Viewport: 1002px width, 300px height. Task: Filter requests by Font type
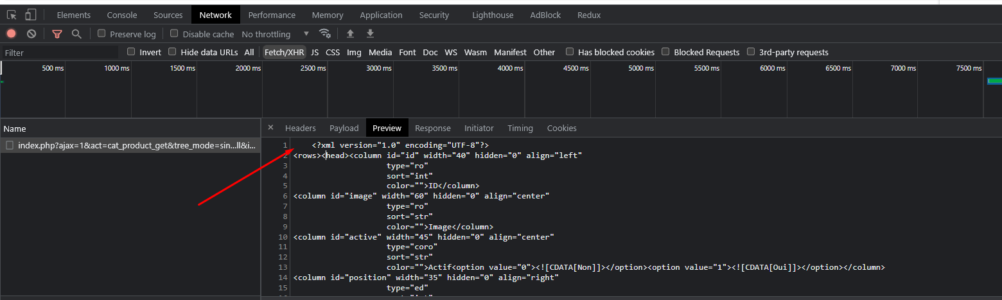407,52
